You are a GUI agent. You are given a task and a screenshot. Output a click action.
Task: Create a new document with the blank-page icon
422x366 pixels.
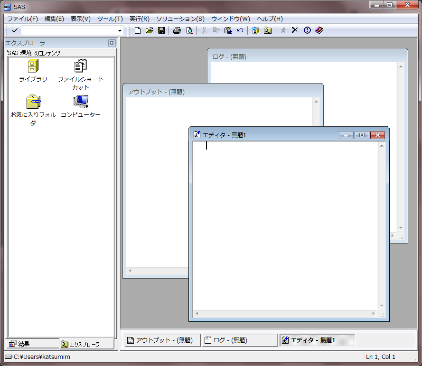click(138, 30)
